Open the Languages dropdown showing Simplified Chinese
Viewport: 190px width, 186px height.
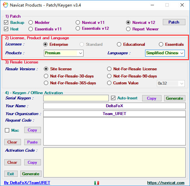click(x=165, y=53)
